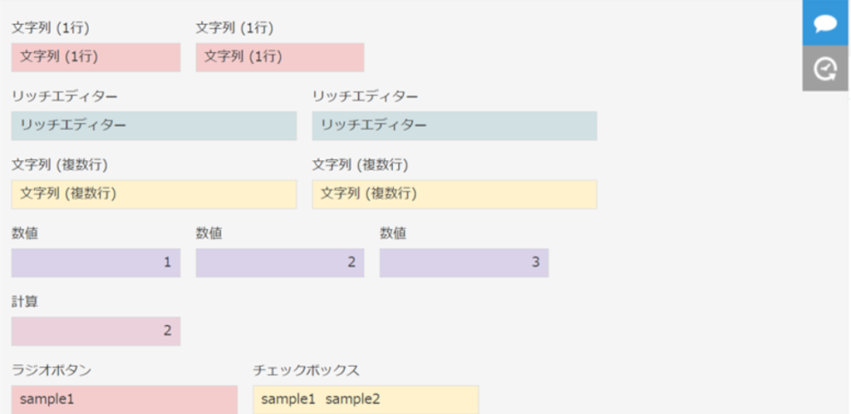This screenshot has height=414, width=851.
Task: Click the 数値 field showing 1
Action: [x=96, y=263]
